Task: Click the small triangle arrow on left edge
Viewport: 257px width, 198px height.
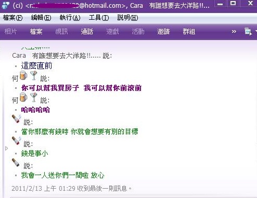Action: coord(6,149)
